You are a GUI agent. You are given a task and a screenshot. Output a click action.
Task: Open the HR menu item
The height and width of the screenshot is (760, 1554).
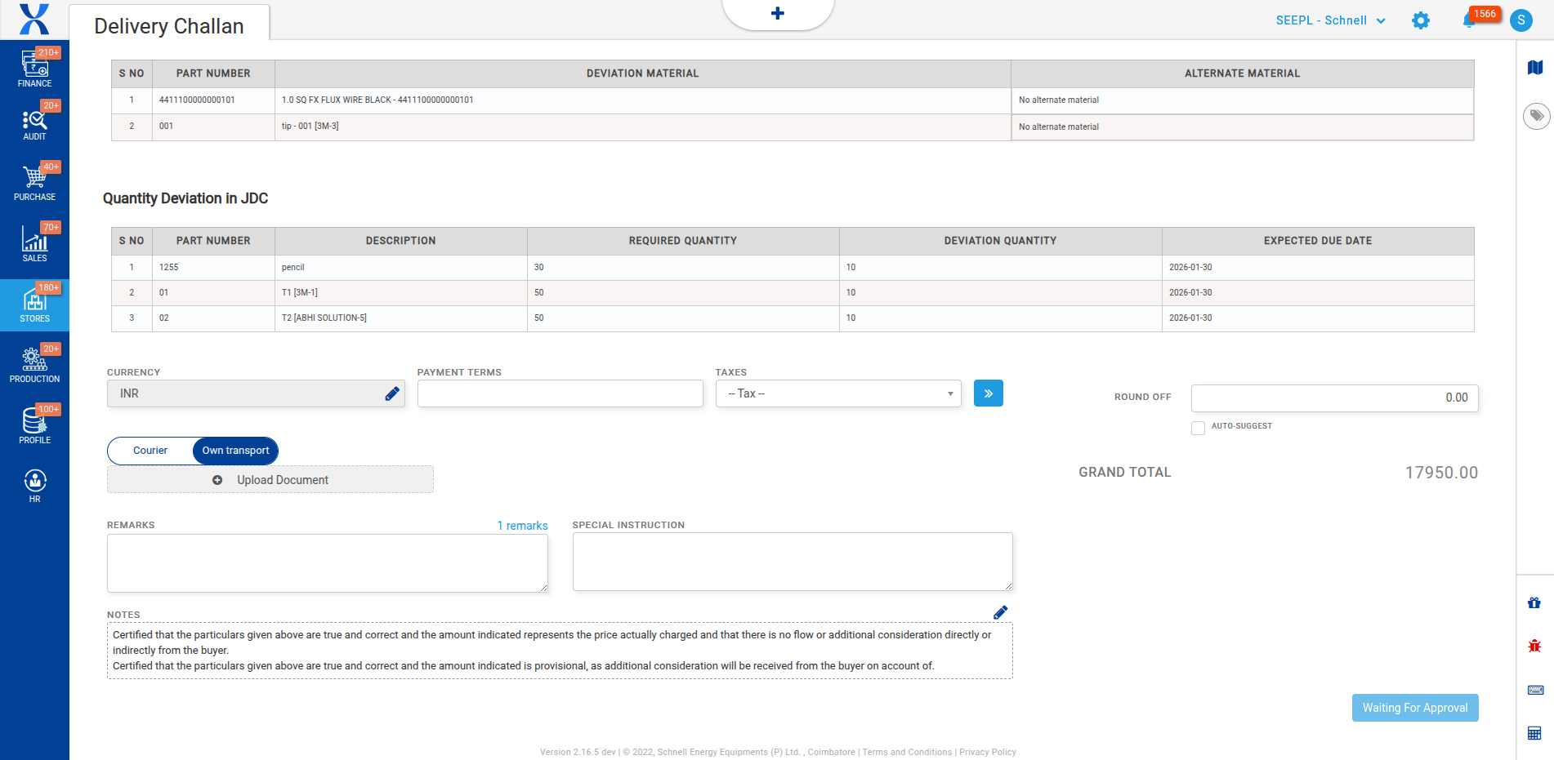(x=34, y=485)
